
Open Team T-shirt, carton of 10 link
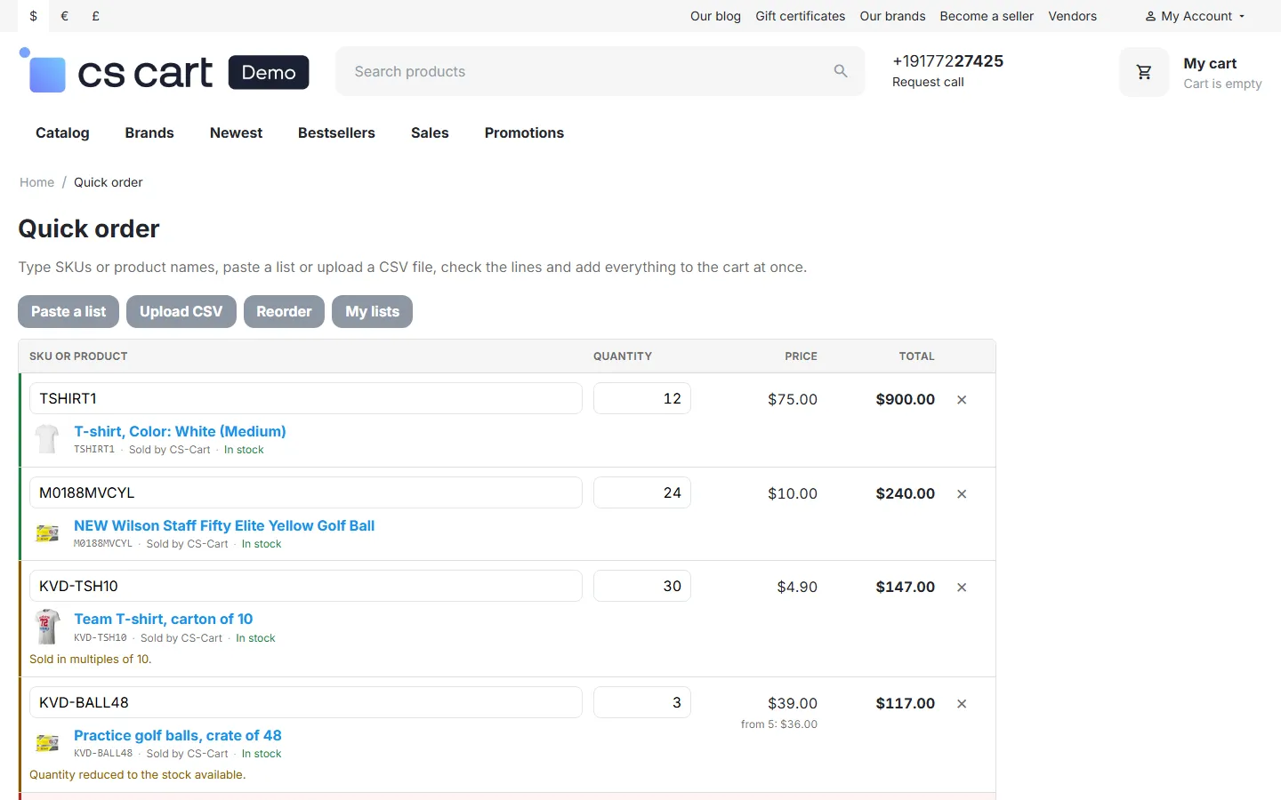[164, 619]
